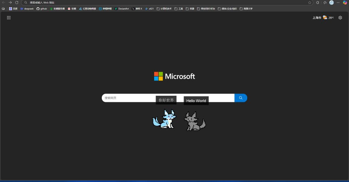Click the blue search magnifier button
Viewport: 349px width, 182px height.
click(241, 98)
